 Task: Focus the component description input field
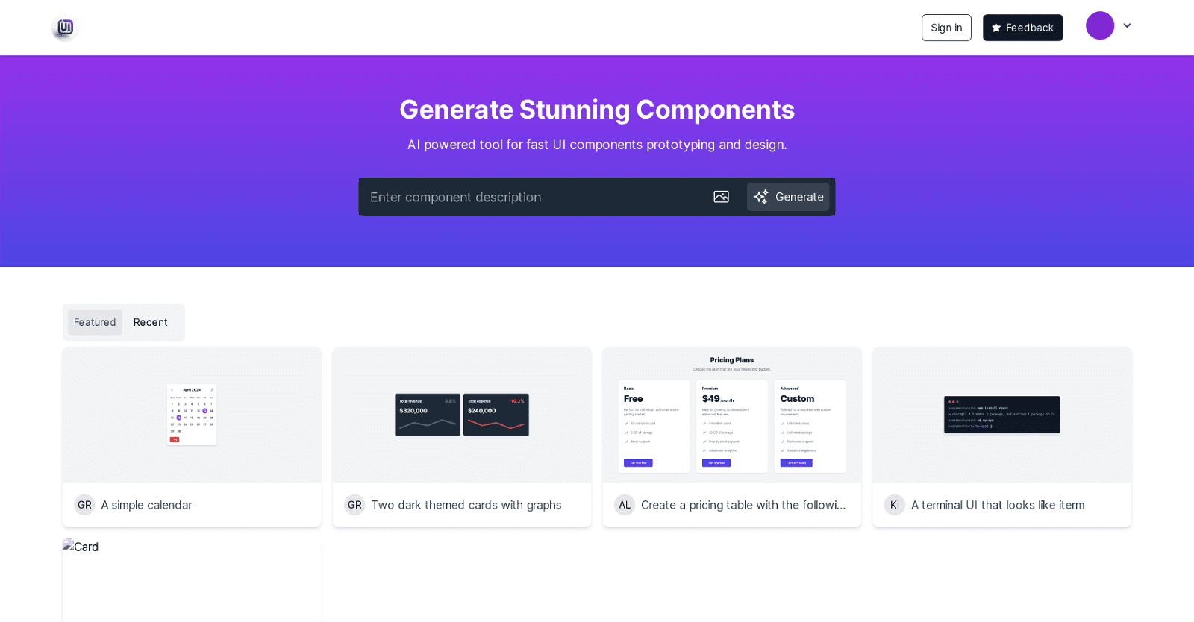point(534,197)
